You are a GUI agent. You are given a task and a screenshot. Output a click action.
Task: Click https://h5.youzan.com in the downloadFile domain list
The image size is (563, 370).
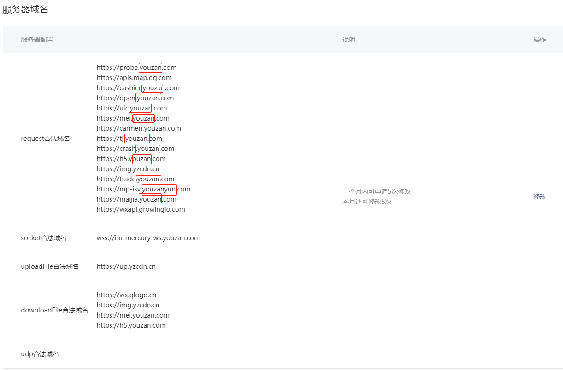[131, 325]
